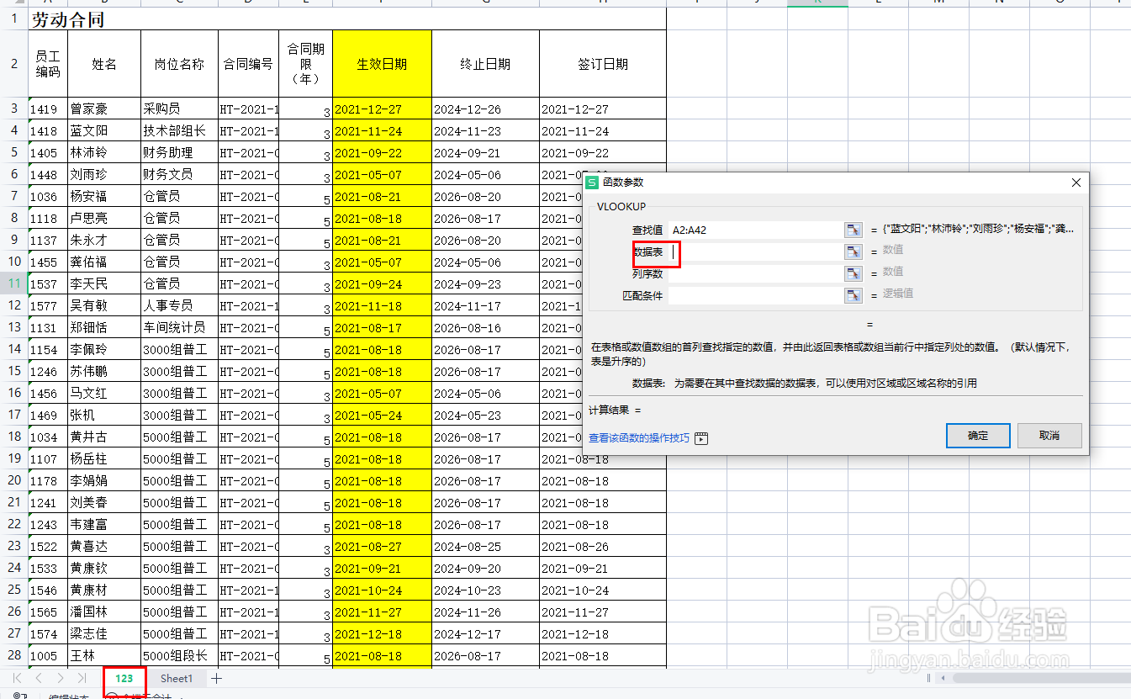Click the position cell 人事专员
Viewport: 1131px width, 699px height.
pos(179,305)
